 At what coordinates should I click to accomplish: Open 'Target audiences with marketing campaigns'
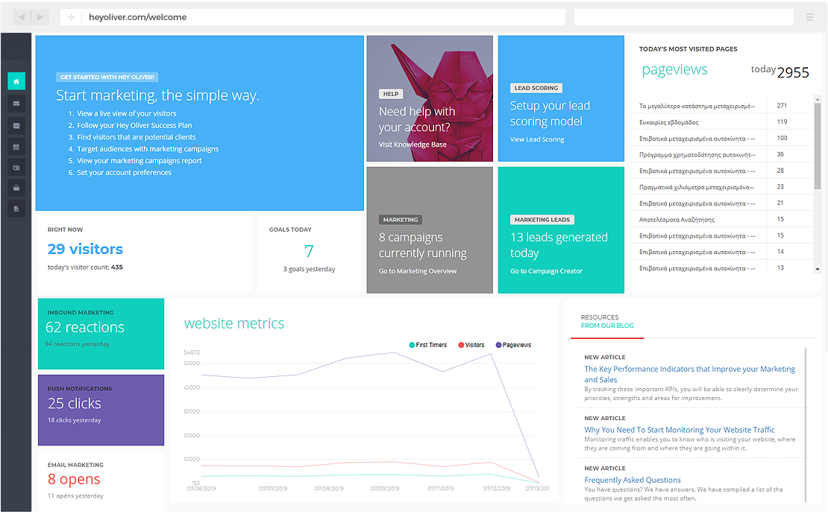pyautogui.click(x=148, y=149)
